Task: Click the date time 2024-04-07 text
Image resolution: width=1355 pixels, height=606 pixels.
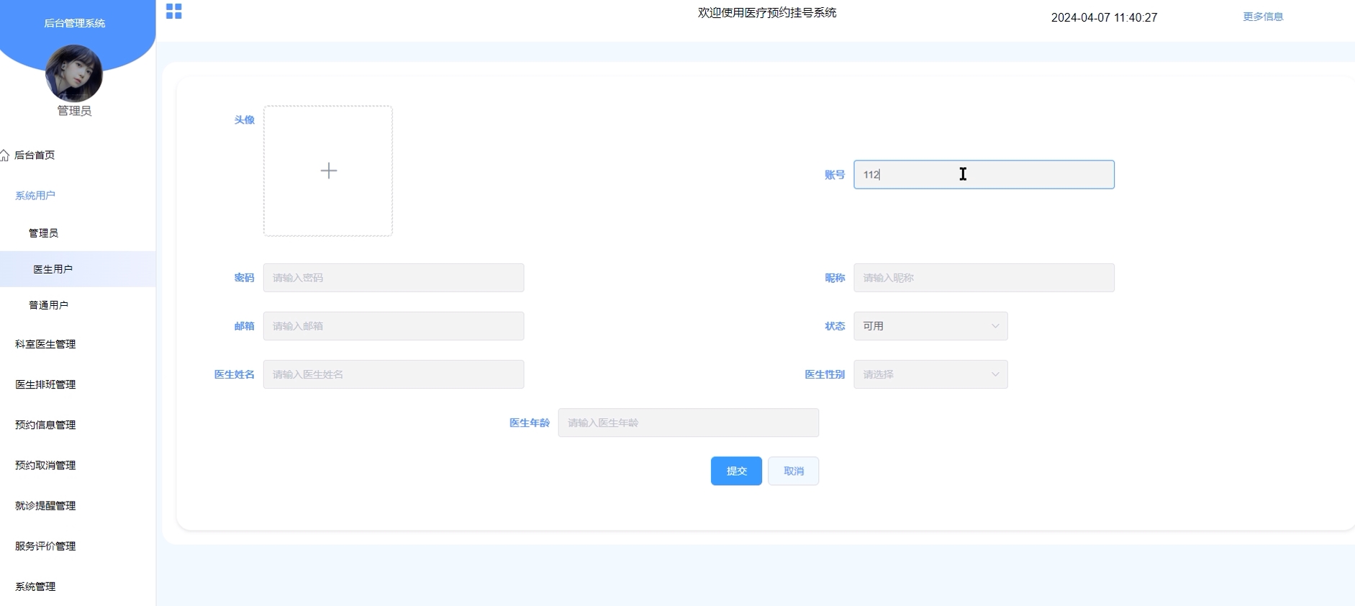Action: (1105, 17)
